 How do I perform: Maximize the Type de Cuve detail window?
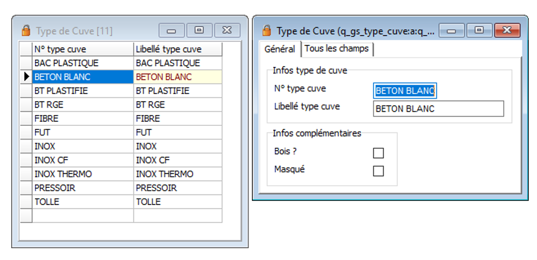tap(479, 30)
